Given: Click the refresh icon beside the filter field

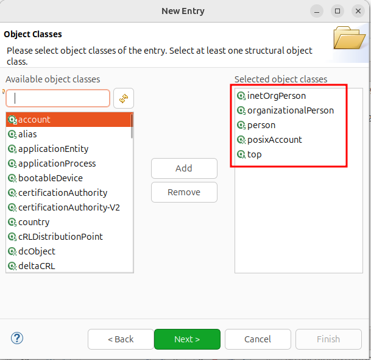Looking at the screenshot, I should pos(123,98).
